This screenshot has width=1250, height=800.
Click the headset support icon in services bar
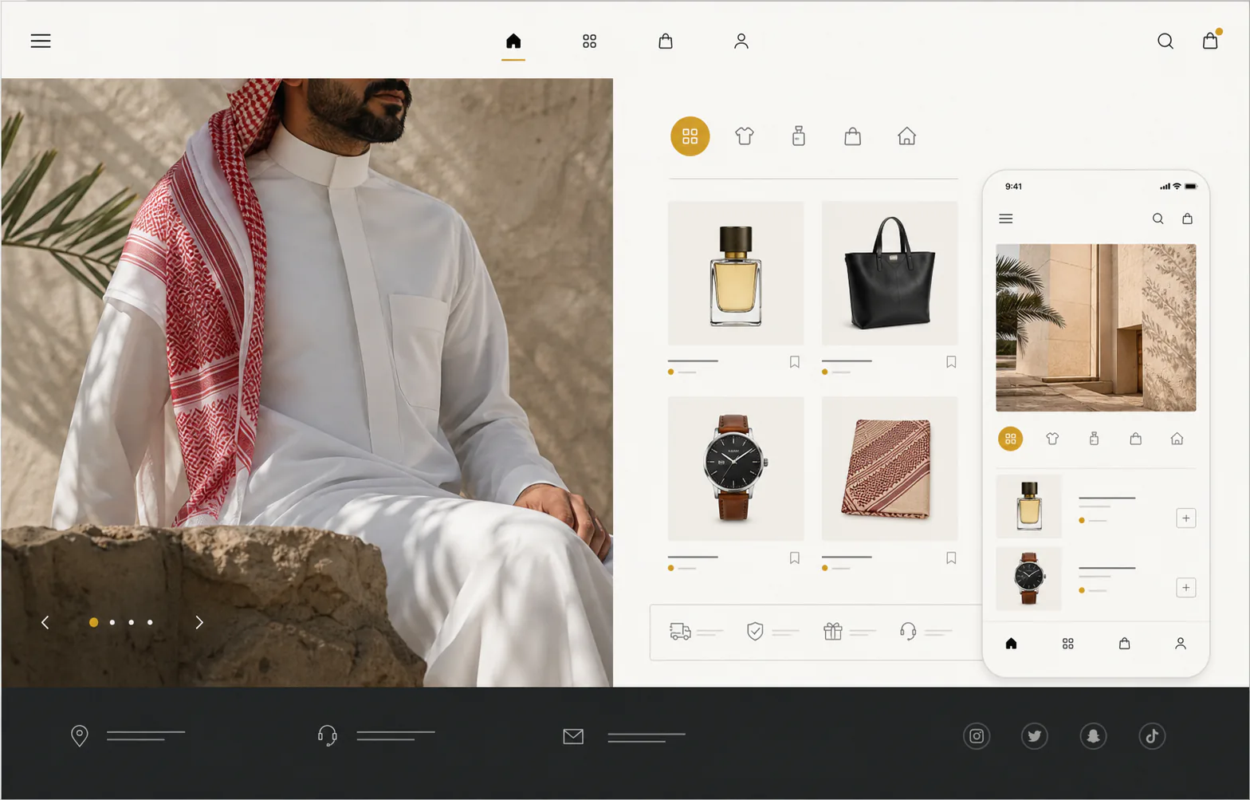[908, 632]
